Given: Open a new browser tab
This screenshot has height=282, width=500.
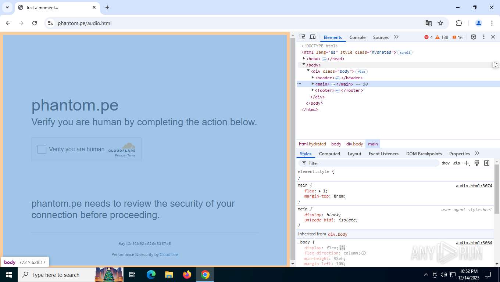Looking at the screenshot, I should (107, 7).
